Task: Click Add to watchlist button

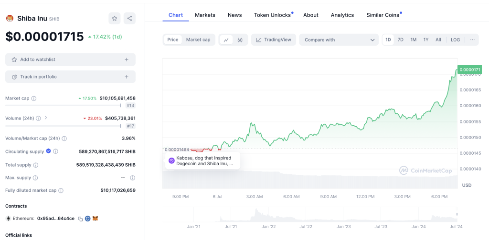Action: click(71, 60)
